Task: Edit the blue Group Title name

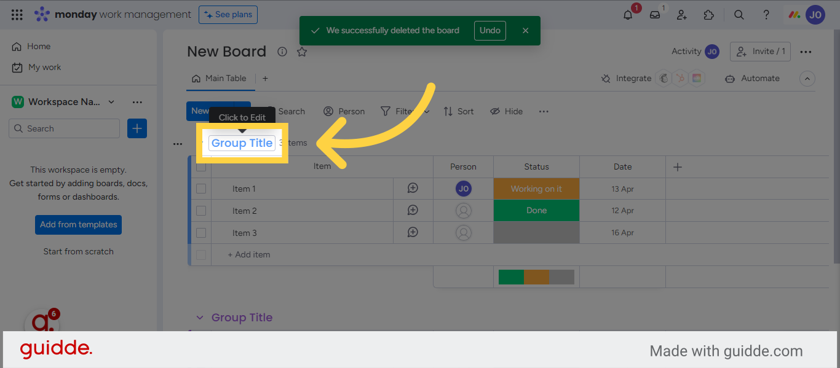Action: [242, 143]
